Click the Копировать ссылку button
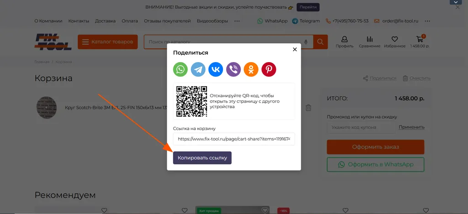Viewport: 468px width, 214px height. (x=202, y=158)
